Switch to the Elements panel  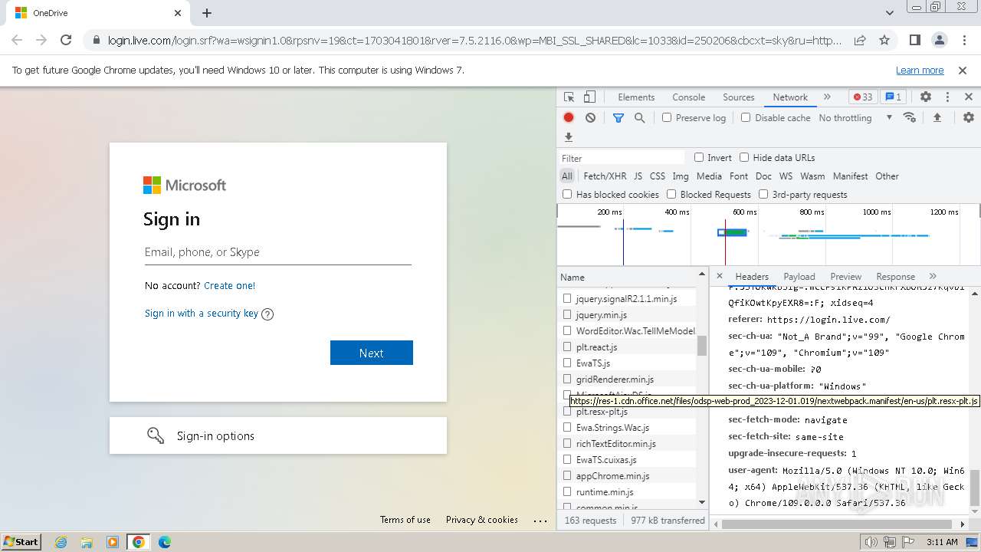click(636, 97)
